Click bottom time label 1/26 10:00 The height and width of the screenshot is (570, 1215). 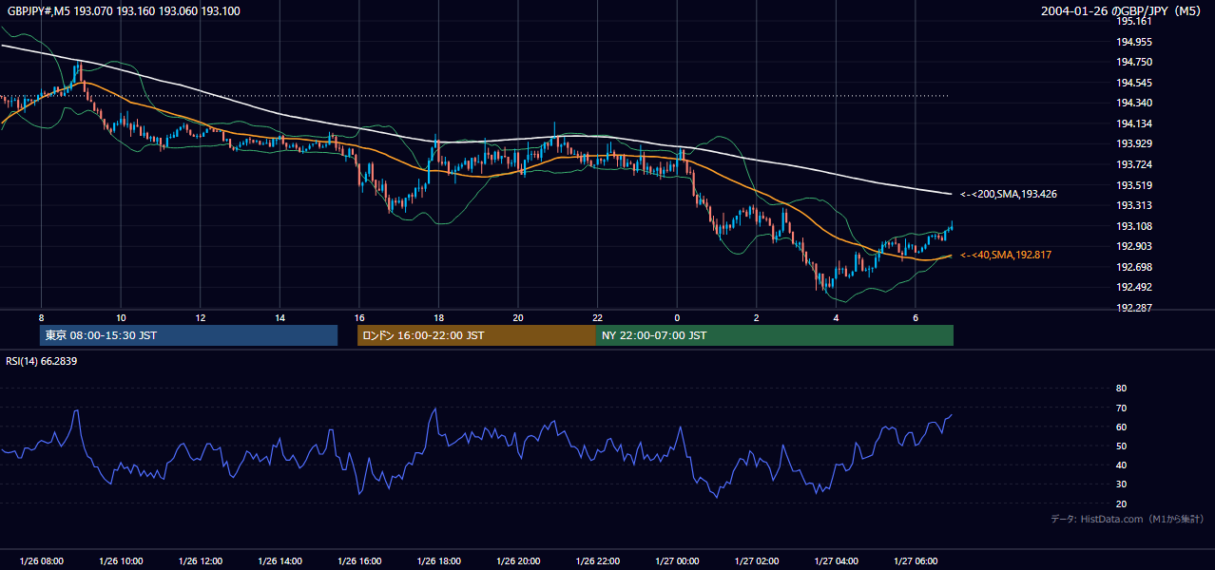coord(121,560)
